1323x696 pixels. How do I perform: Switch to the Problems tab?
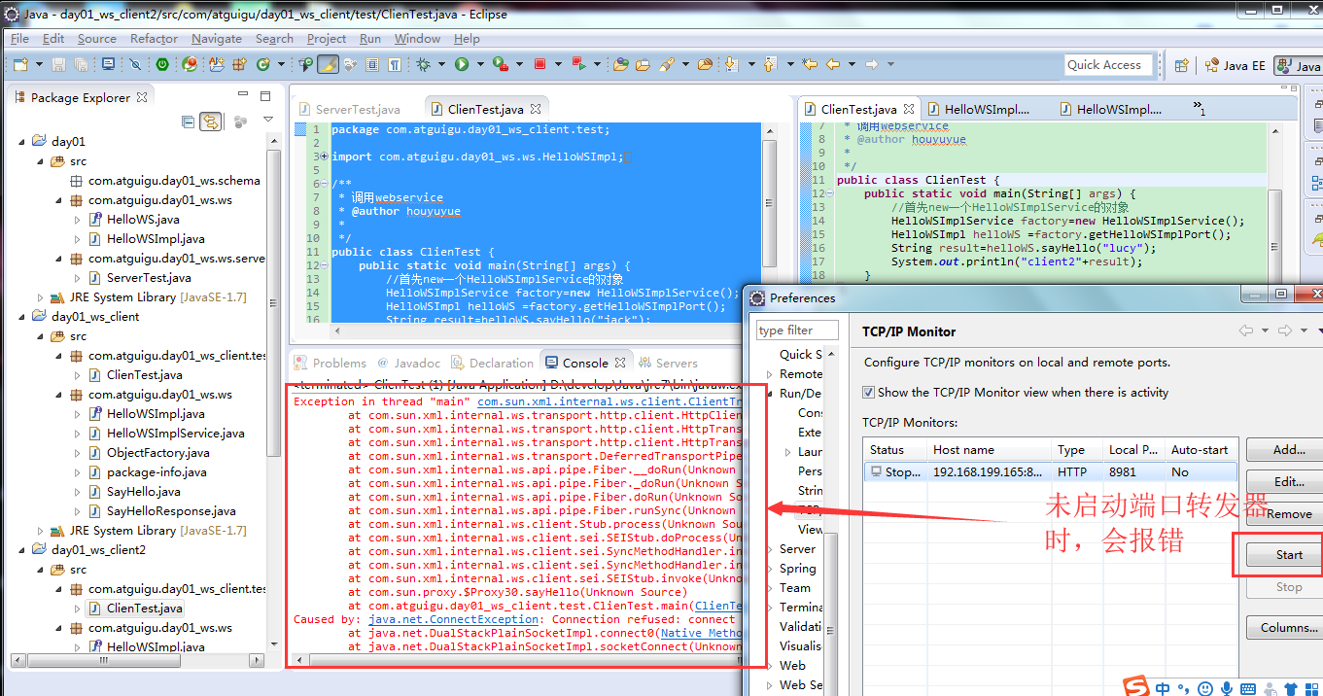[331, 363]
